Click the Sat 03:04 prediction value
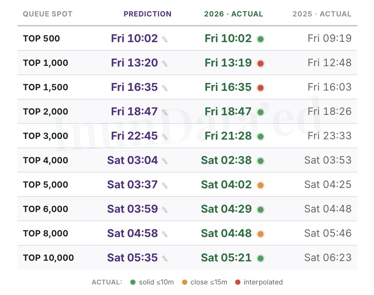374x295 pixels. tap(132, 160)
